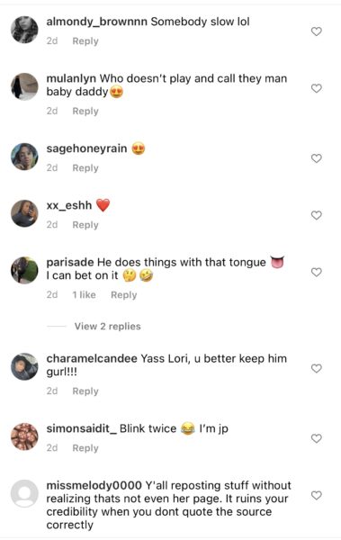Like mulanlyn's baby daddy comment
The height and width of the screenshot is (540, 341).
coord(316,88)
